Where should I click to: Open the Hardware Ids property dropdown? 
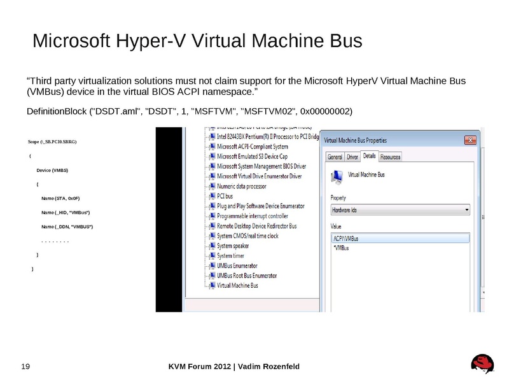(466, 208)
